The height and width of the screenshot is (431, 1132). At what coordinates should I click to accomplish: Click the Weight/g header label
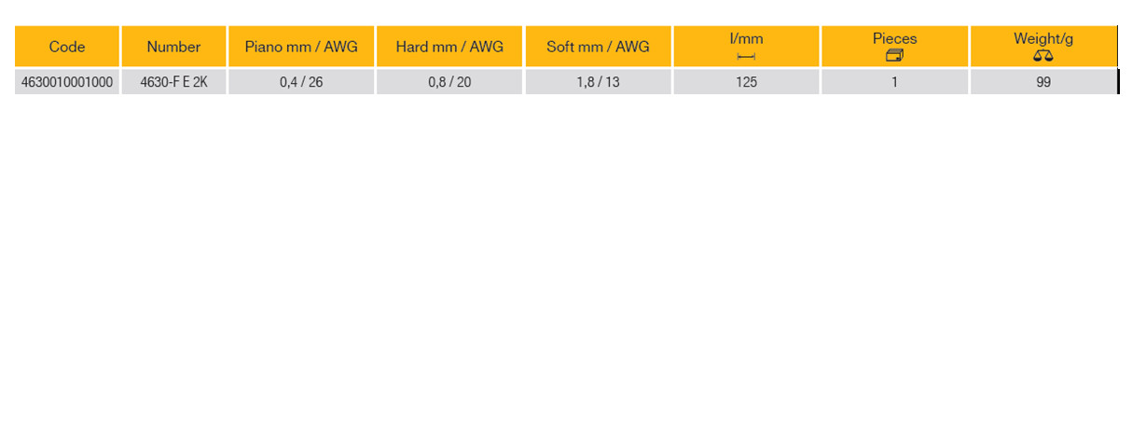[x=1043, y=39]
